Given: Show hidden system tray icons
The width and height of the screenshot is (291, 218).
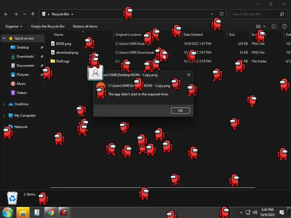Looking at the screenshot, I should [x=241, y=212].
